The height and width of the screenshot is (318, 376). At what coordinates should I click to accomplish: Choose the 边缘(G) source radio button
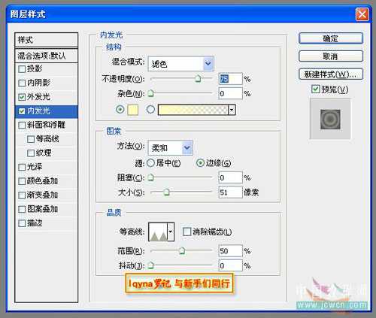tap(200, 163)
